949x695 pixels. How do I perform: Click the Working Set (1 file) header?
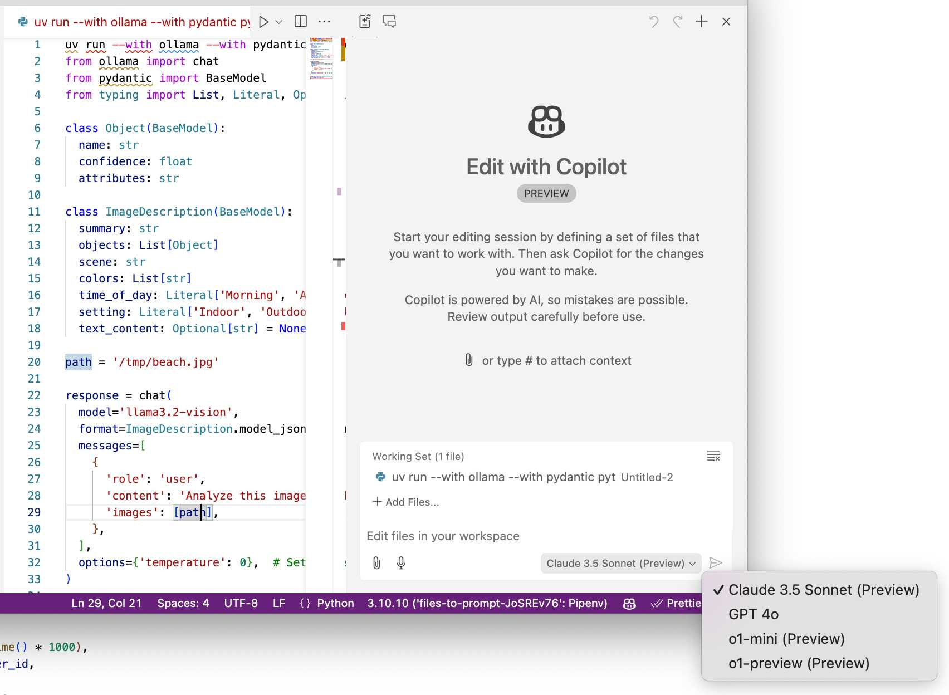point(418,456)
